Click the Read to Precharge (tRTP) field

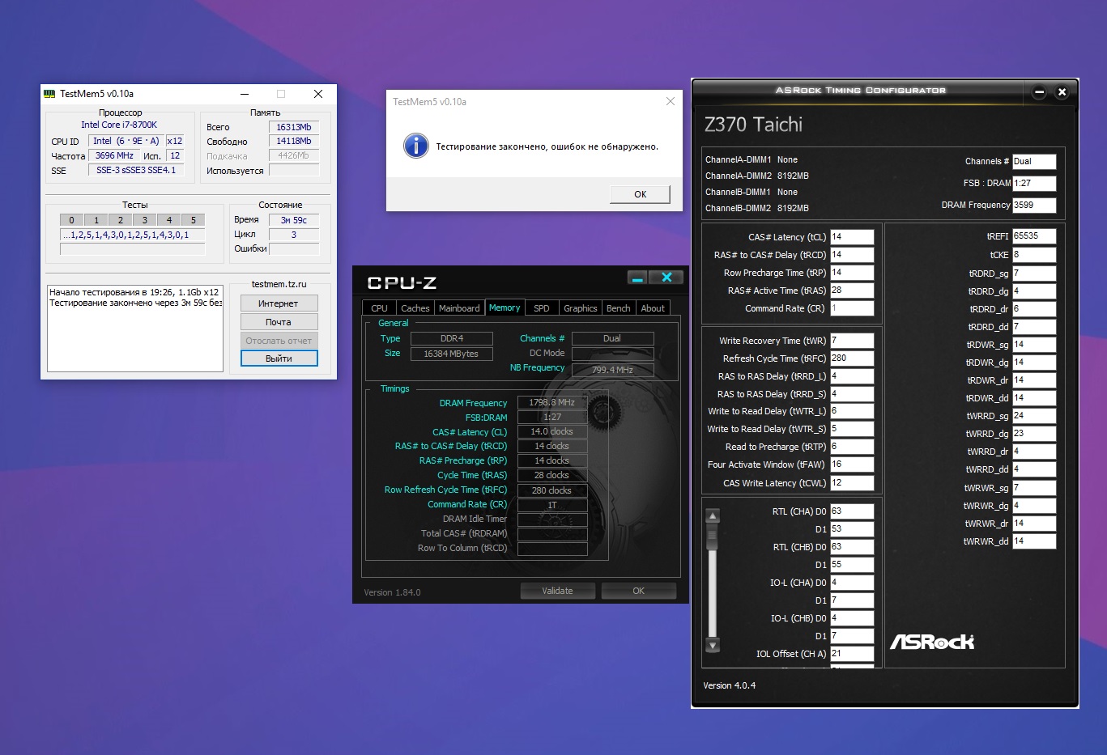point(852,447)
